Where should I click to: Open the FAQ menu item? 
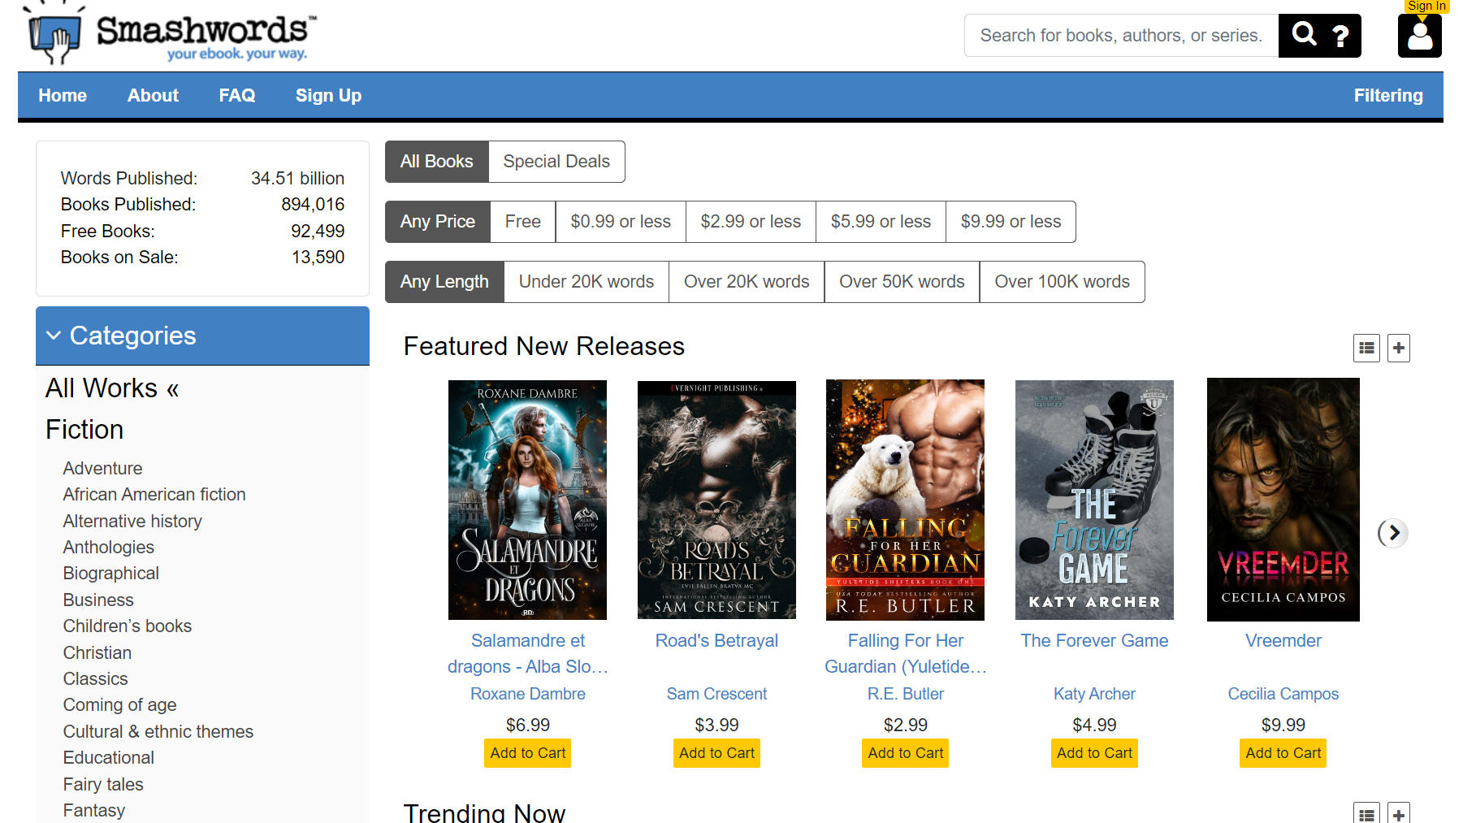[x=236, y=96]
